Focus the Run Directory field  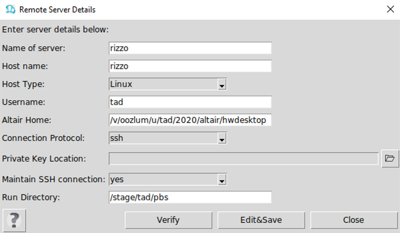pyautogui.click(x=190, y=197)
